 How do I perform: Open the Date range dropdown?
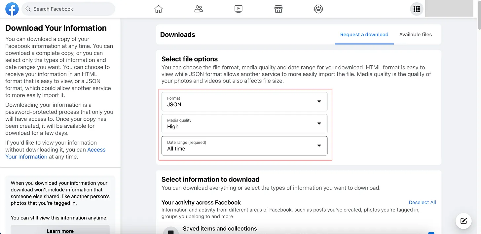pyautogui.click(x=244, y=146)
